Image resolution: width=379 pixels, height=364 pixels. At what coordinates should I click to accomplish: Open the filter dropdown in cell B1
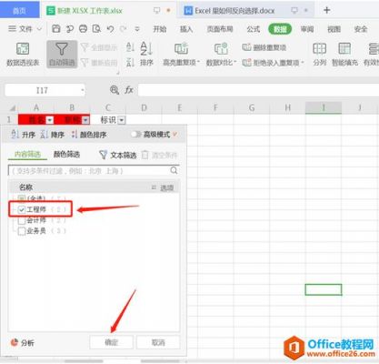85,120
